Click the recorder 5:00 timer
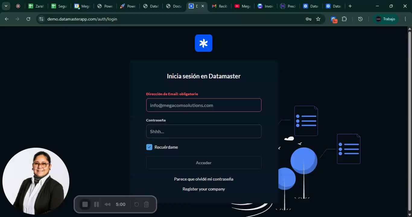Image resolution: width=412 pixels, height=217 pixels. point(121,204)
